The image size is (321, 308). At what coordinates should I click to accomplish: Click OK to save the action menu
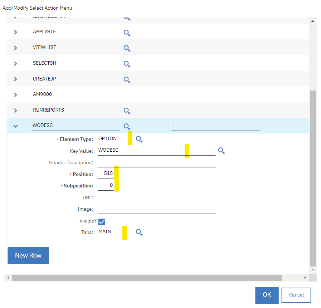point(267,295)
